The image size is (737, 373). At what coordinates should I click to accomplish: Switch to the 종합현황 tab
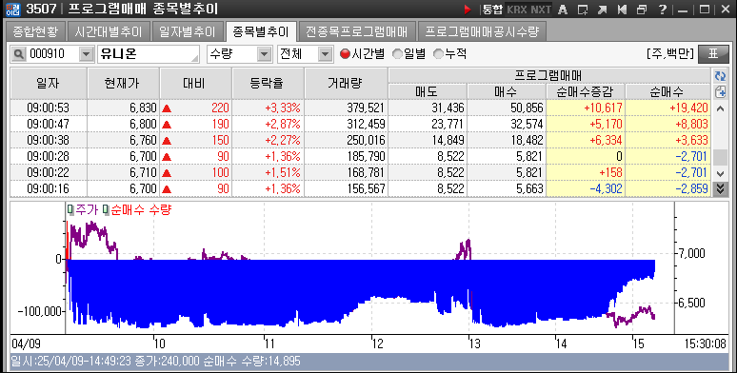pos(35,31)
